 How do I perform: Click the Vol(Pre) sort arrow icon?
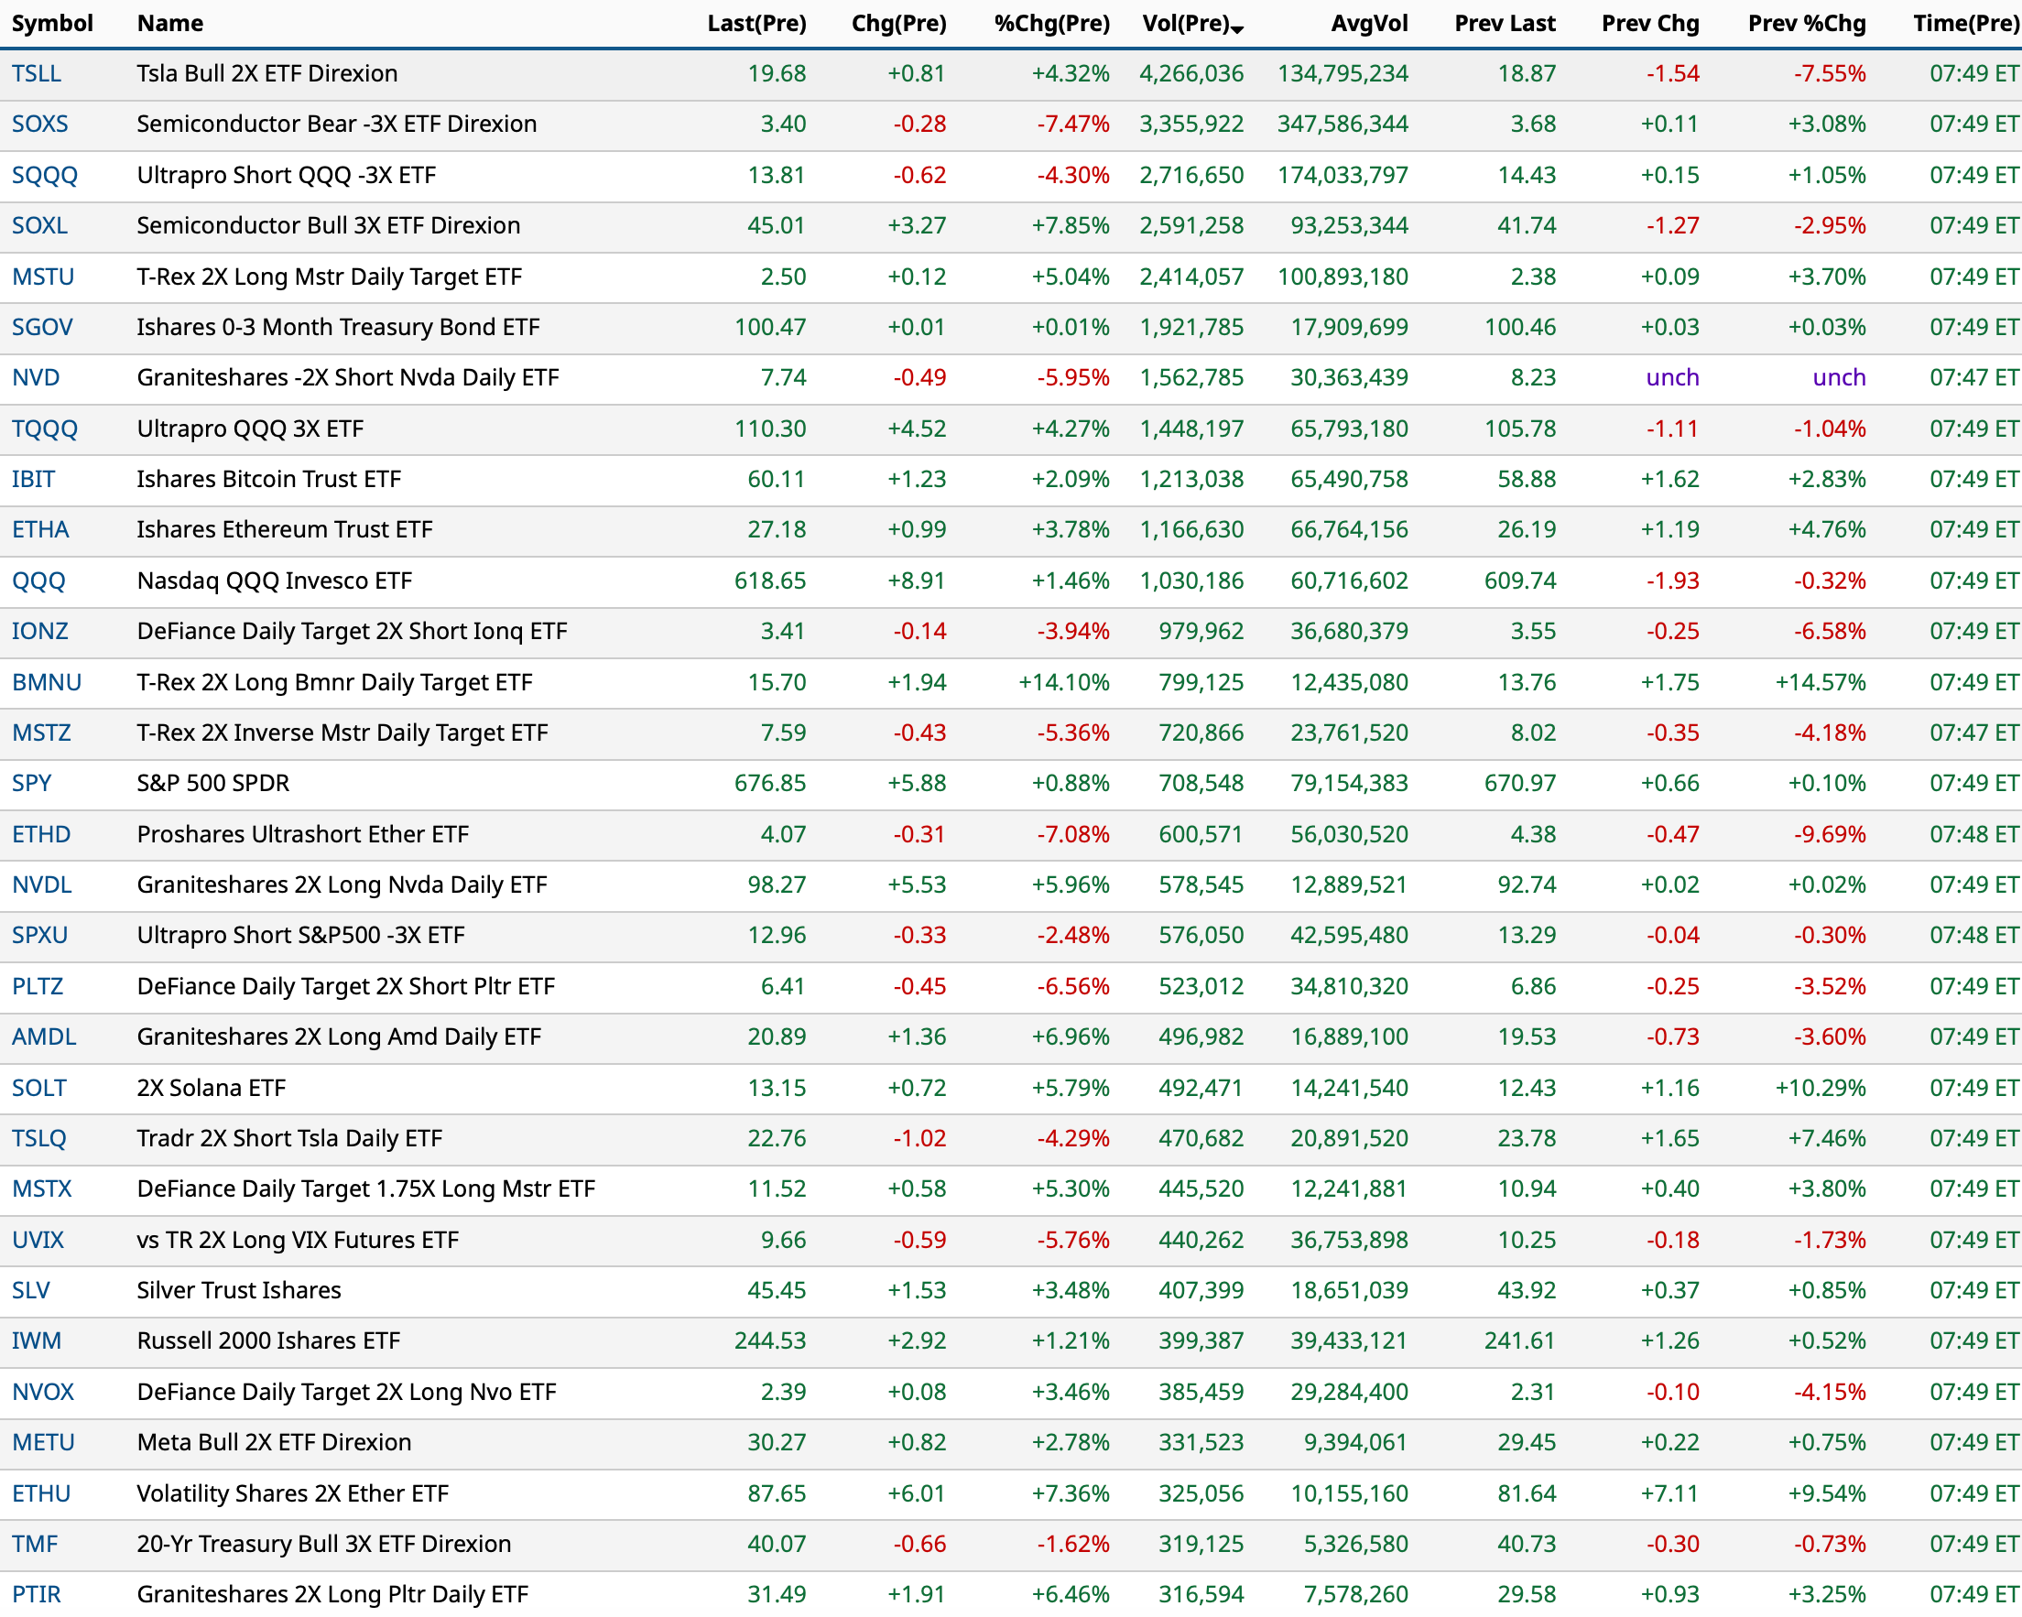coord(1237,30)
